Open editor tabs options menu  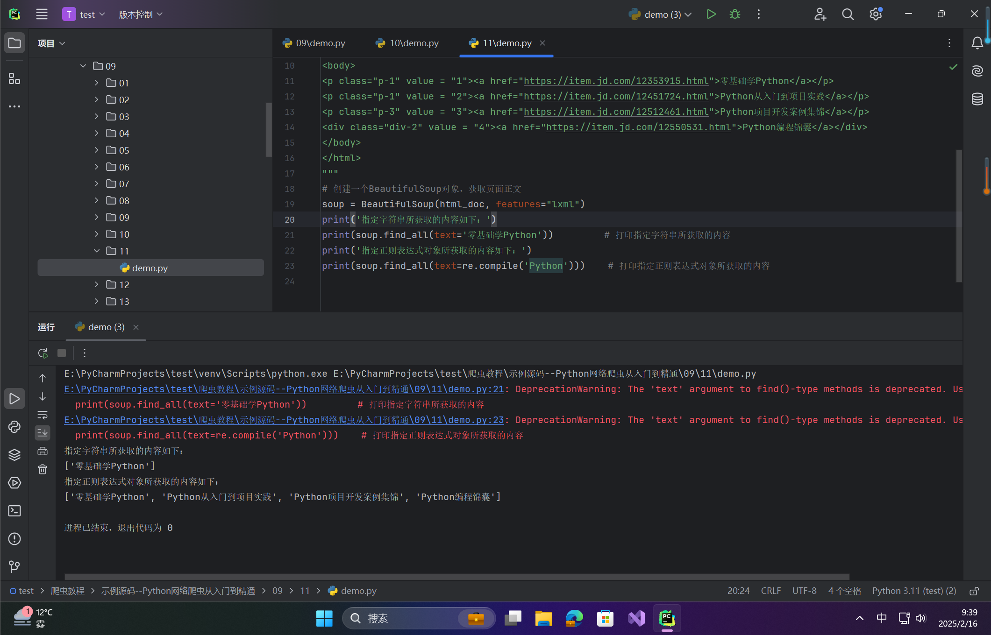949,43
